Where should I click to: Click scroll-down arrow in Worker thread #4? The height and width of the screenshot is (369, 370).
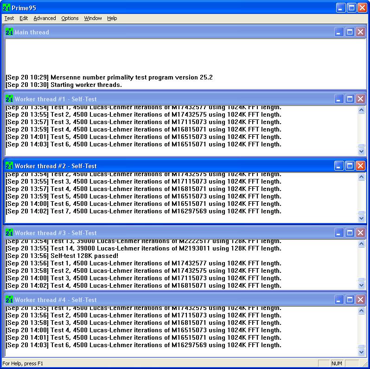361,352
